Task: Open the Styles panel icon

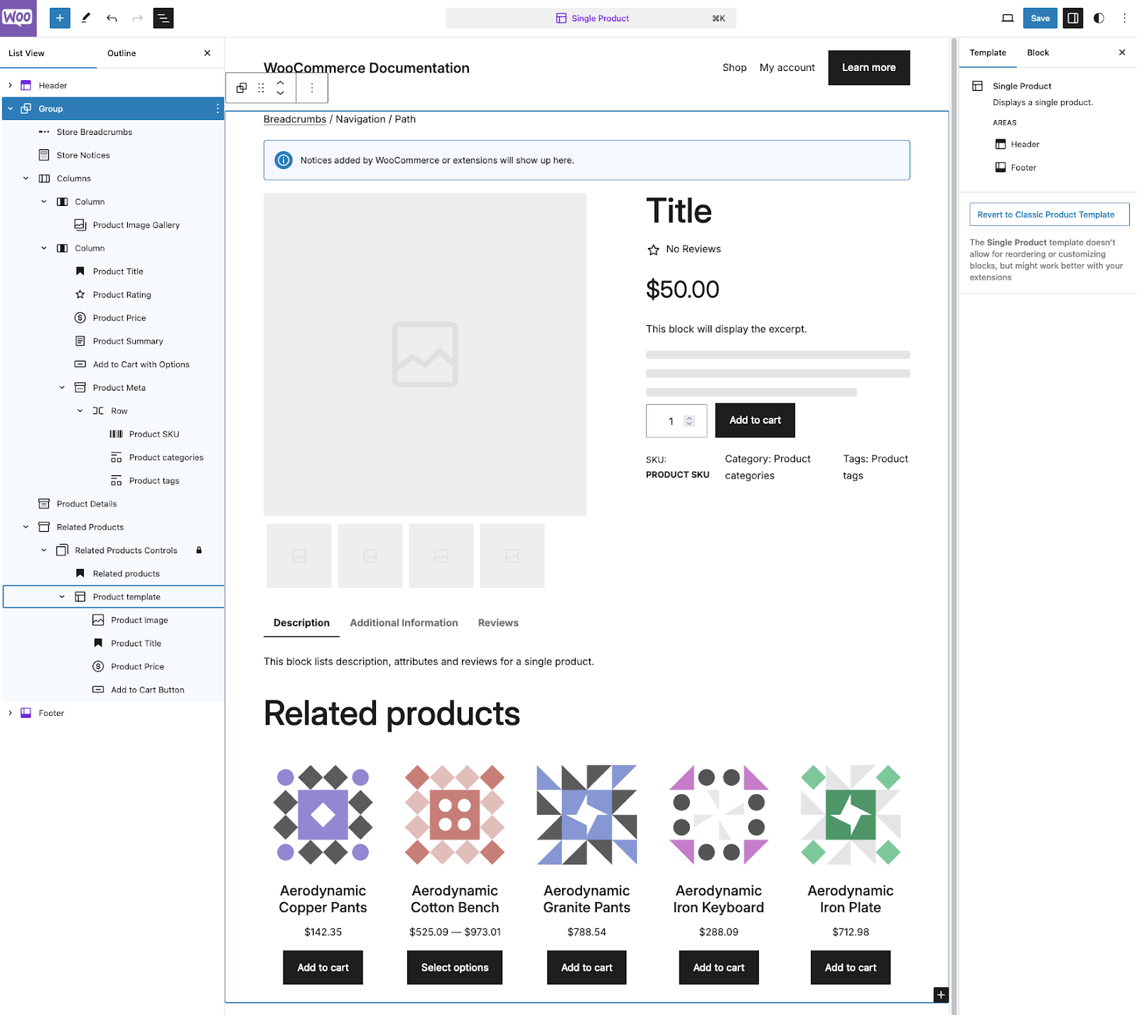Action: point(1099,18)
